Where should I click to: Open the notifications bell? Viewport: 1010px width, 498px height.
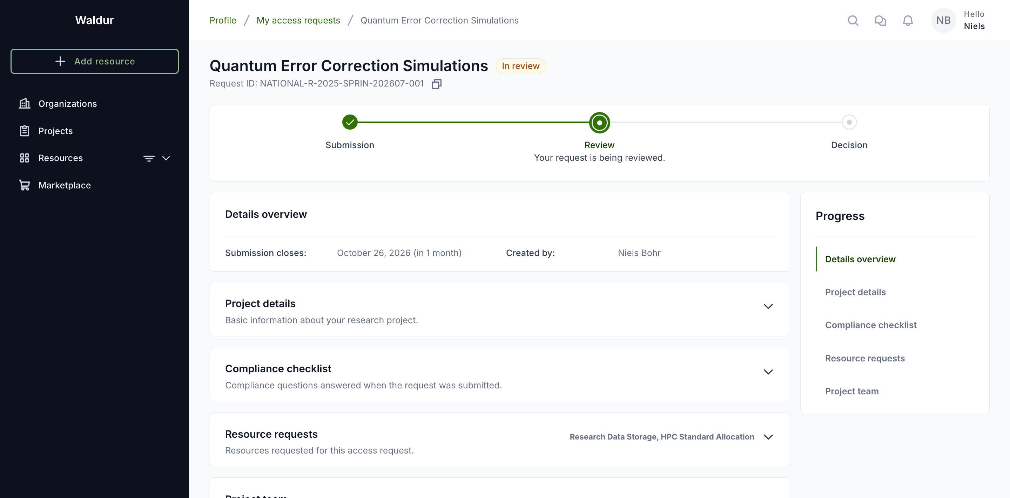908,20
